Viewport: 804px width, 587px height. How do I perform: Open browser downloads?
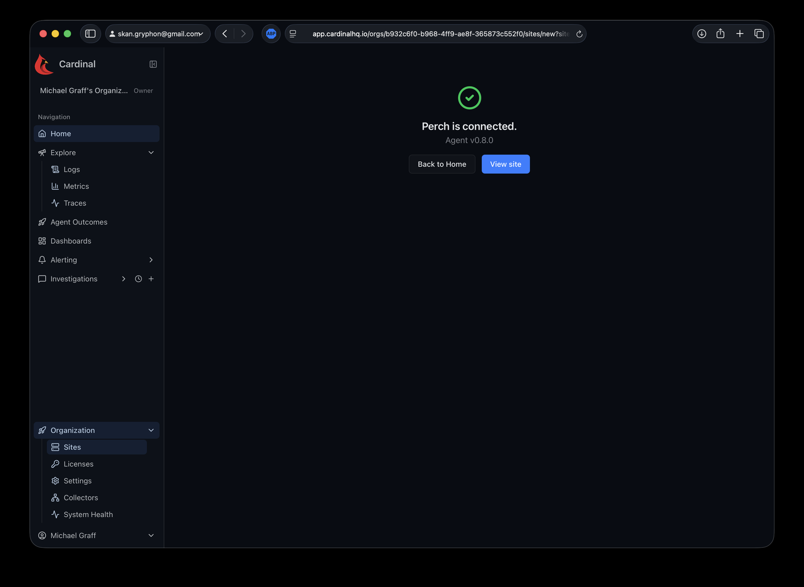pyautogui.click(x=701, y=34)
